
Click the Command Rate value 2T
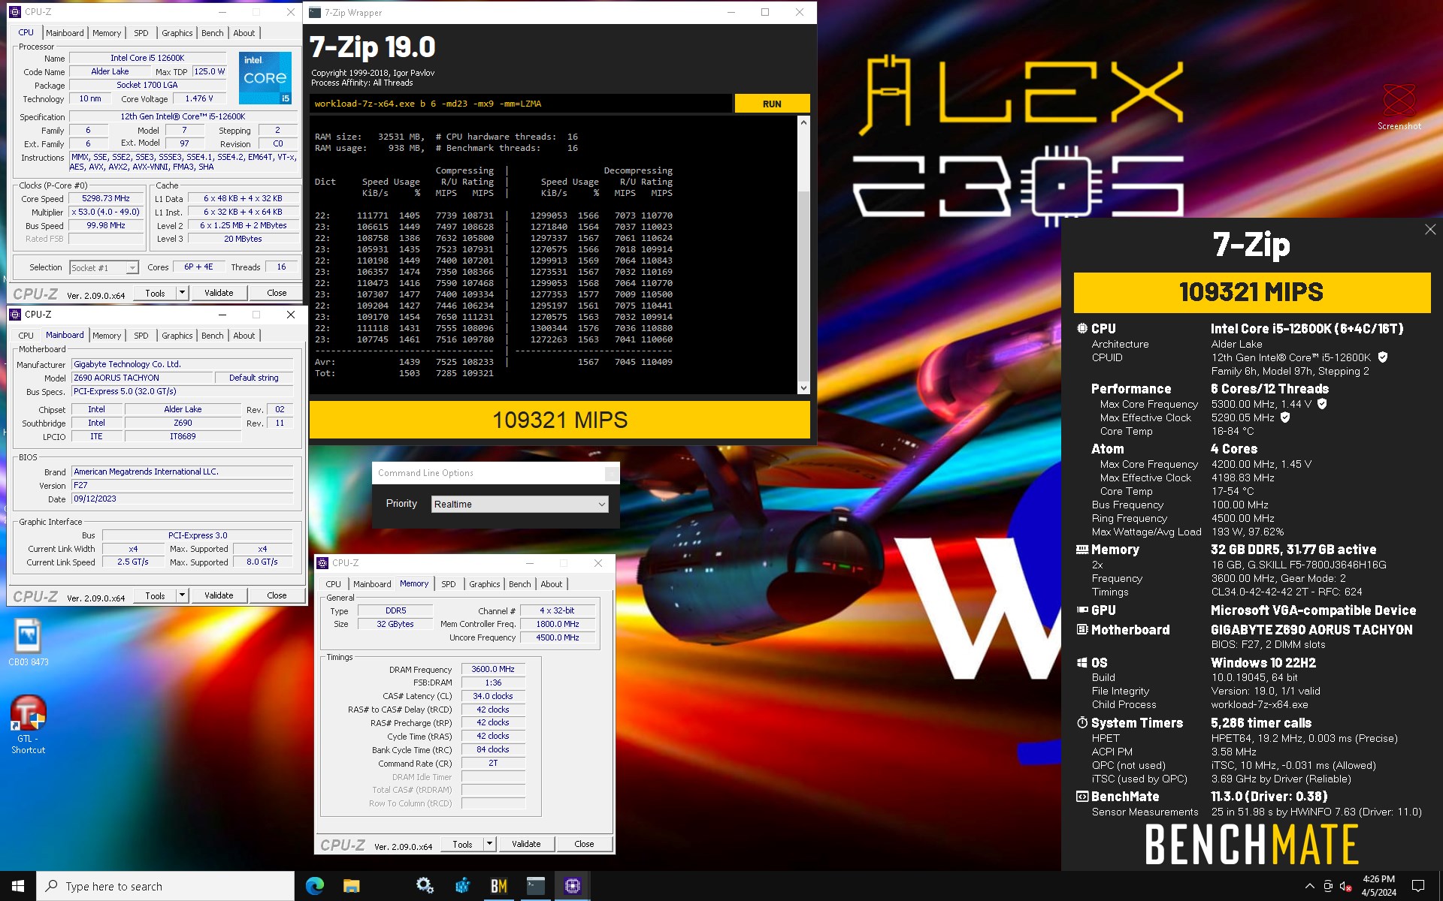tap(493, 763)
